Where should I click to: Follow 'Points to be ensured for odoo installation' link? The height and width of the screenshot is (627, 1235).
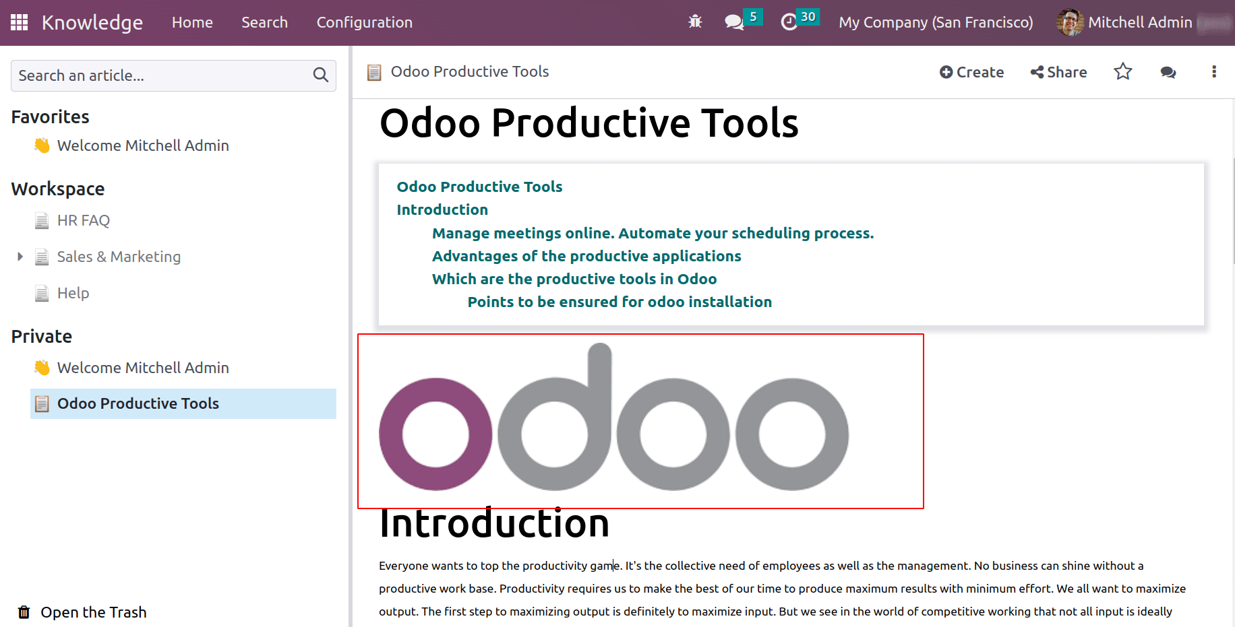coord(620,302)
